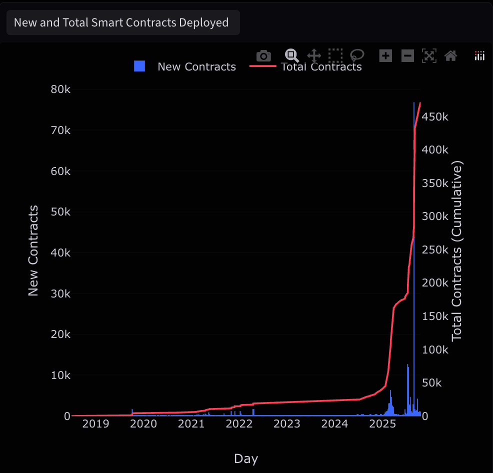Image resolution: width=493 pixels, height=473 pixels.
Task: Click the Autoscale icon in modebar
Action: (x=429, y=55)
